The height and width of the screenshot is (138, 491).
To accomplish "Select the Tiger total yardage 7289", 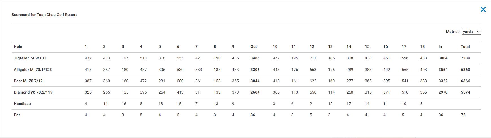I will [x=465, y=58].
